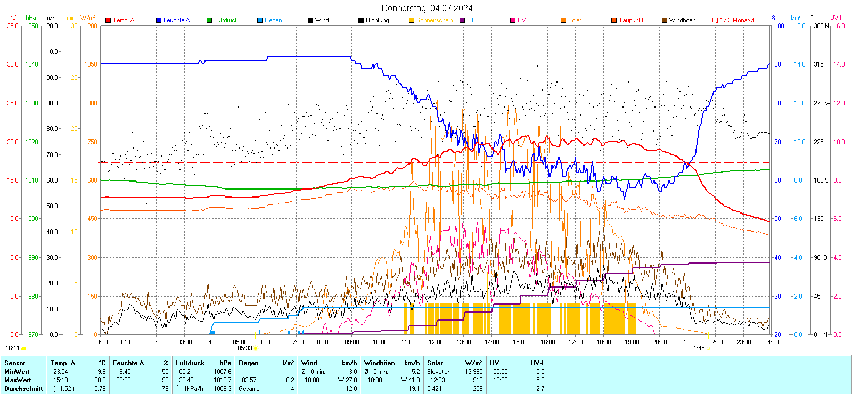Image resolution: width=852 pixels, height=394 pixels.
Task: Click the red Temp. A. legend square
Action: click(108, 20)
